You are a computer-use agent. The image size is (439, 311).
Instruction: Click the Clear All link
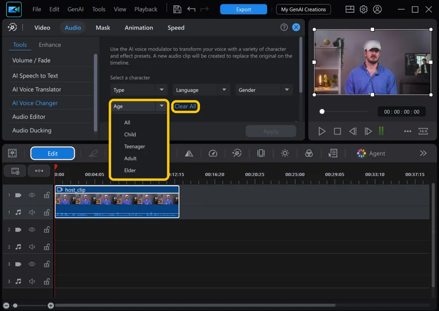pos(185,106)
